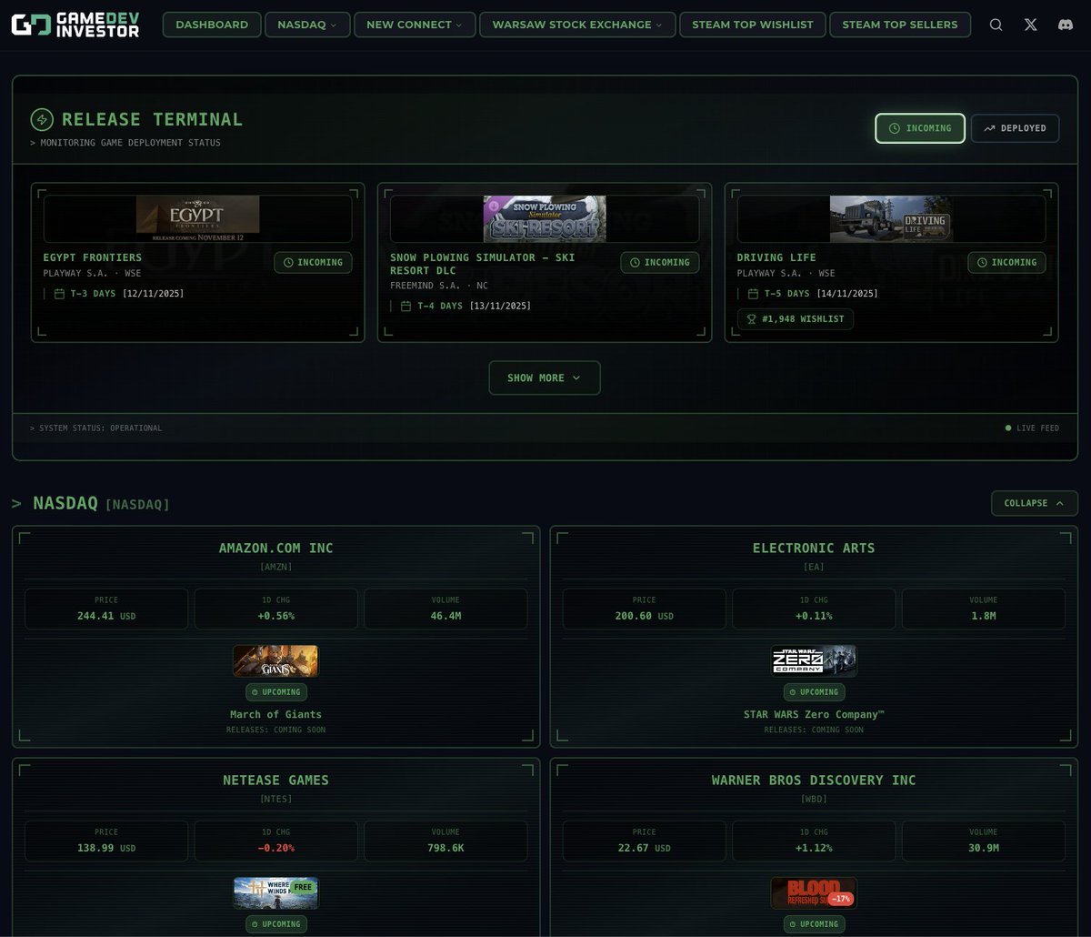Viewport: 1091px width, 937px height.
Task: Click the #1,948 Wishlist badge
Action: (795, 319)
